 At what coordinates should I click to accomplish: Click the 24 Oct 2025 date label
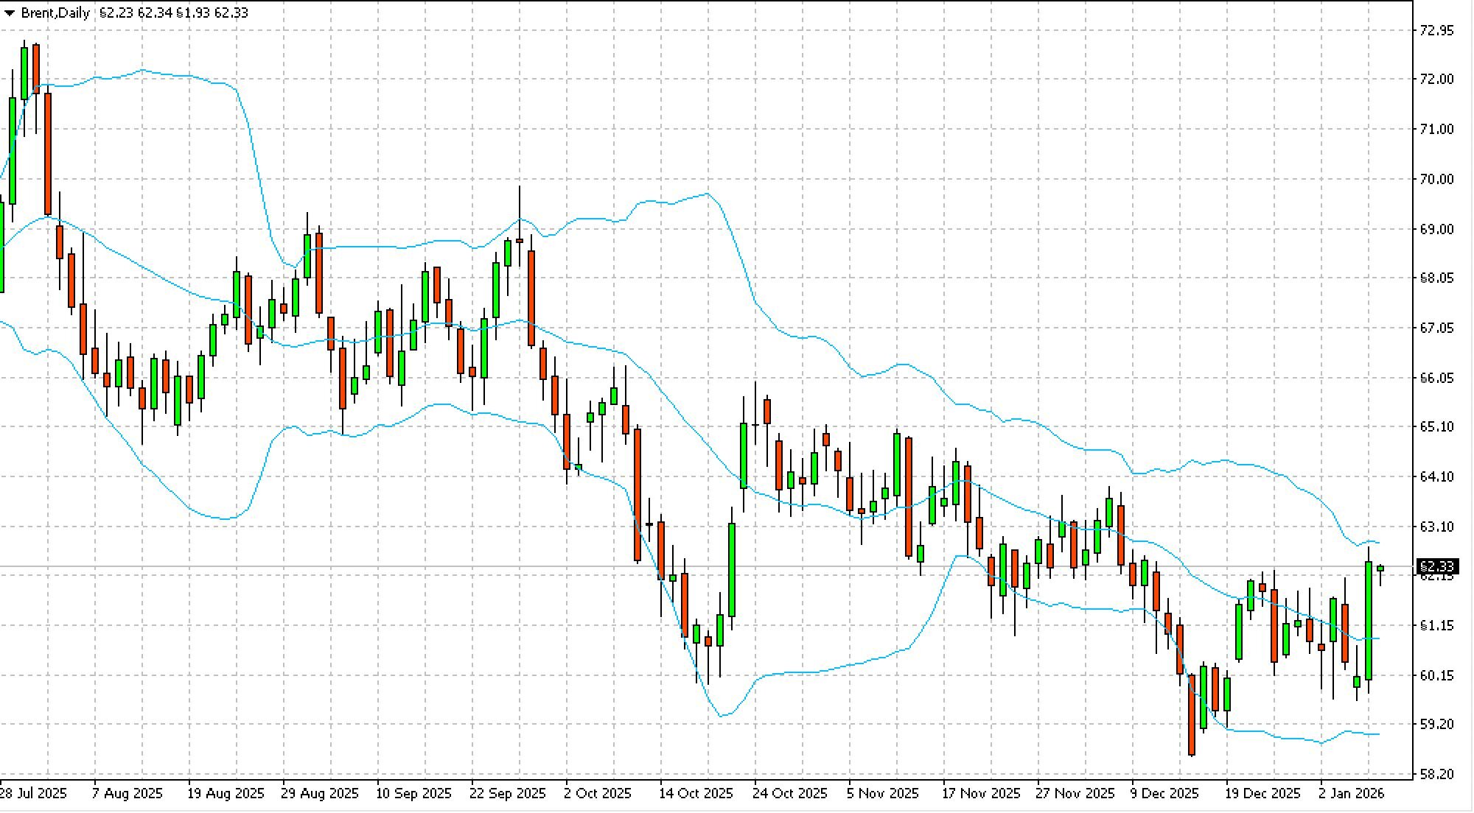[789, 794]
